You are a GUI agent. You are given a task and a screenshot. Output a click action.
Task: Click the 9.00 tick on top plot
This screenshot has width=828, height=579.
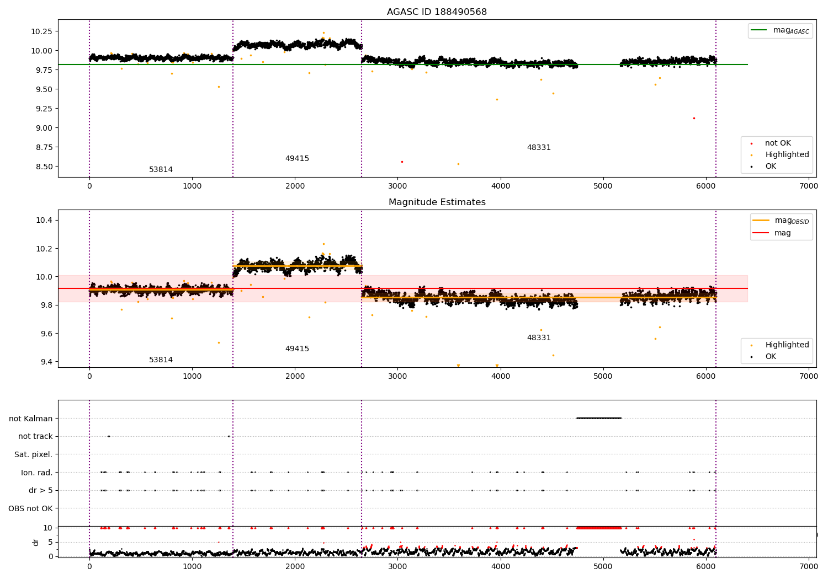tap(44, 128)
